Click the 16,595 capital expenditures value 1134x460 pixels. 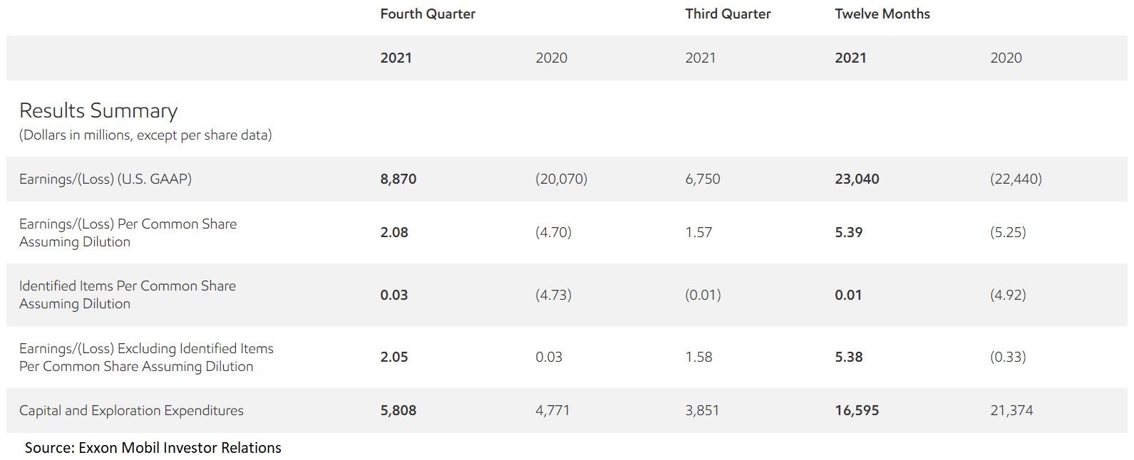pos(857,410)
